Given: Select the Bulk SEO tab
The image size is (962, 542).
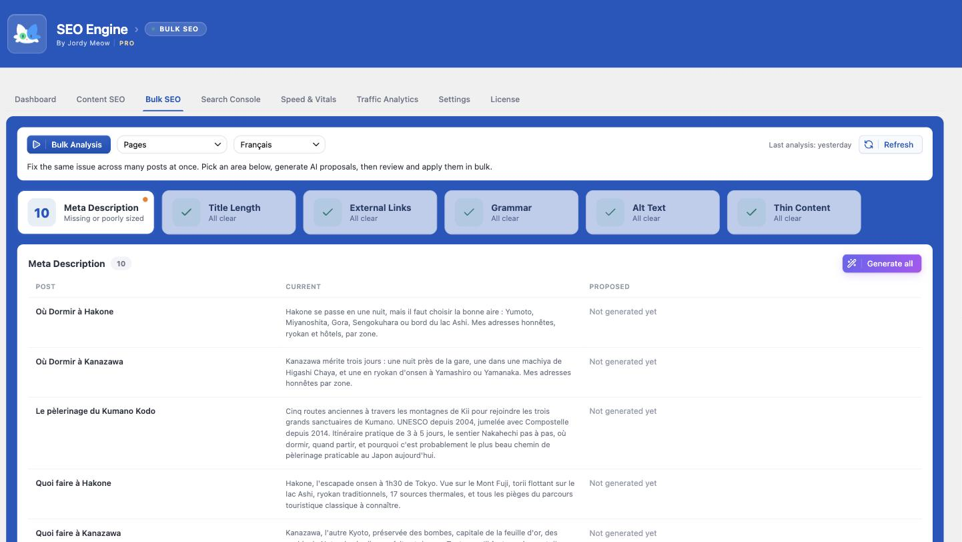Looking at the screenshot, I should tap(163, 99).
